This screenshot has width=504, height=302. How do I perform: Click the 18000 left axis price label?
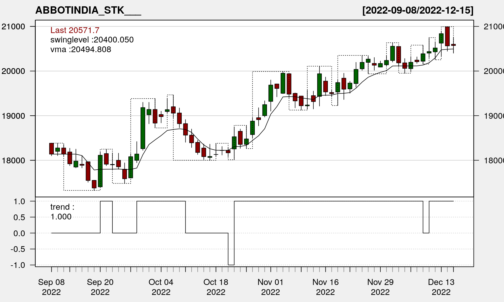(13, 160)
